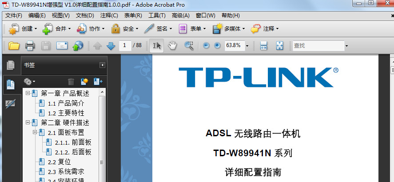Image resolution: width=394 pixels, height=182 pixels.
Task: Open the 合并 toolbar dropdown
Action: pyautogui.click(x=56, y=29)
